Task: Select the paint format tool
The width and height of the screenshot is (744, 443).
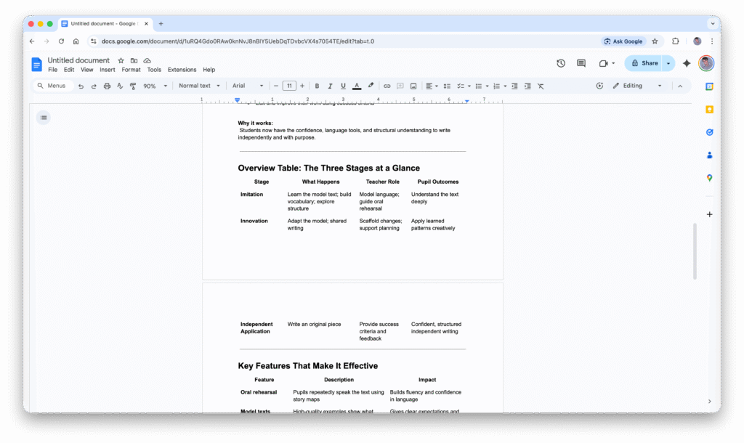Action: coord(132,86)
